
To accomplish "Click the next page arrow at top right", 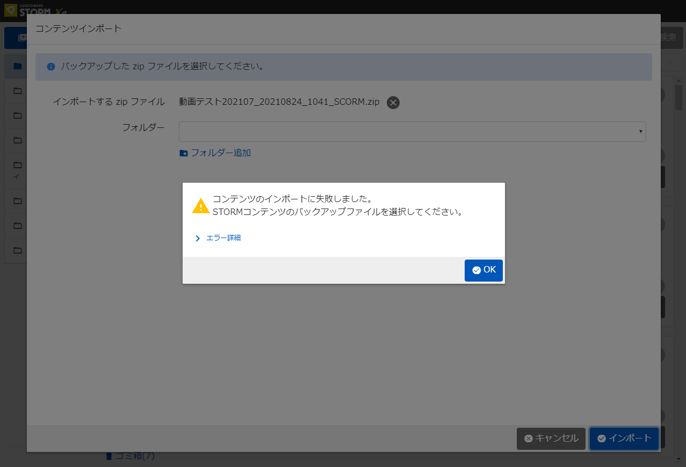I will point(670,63).
